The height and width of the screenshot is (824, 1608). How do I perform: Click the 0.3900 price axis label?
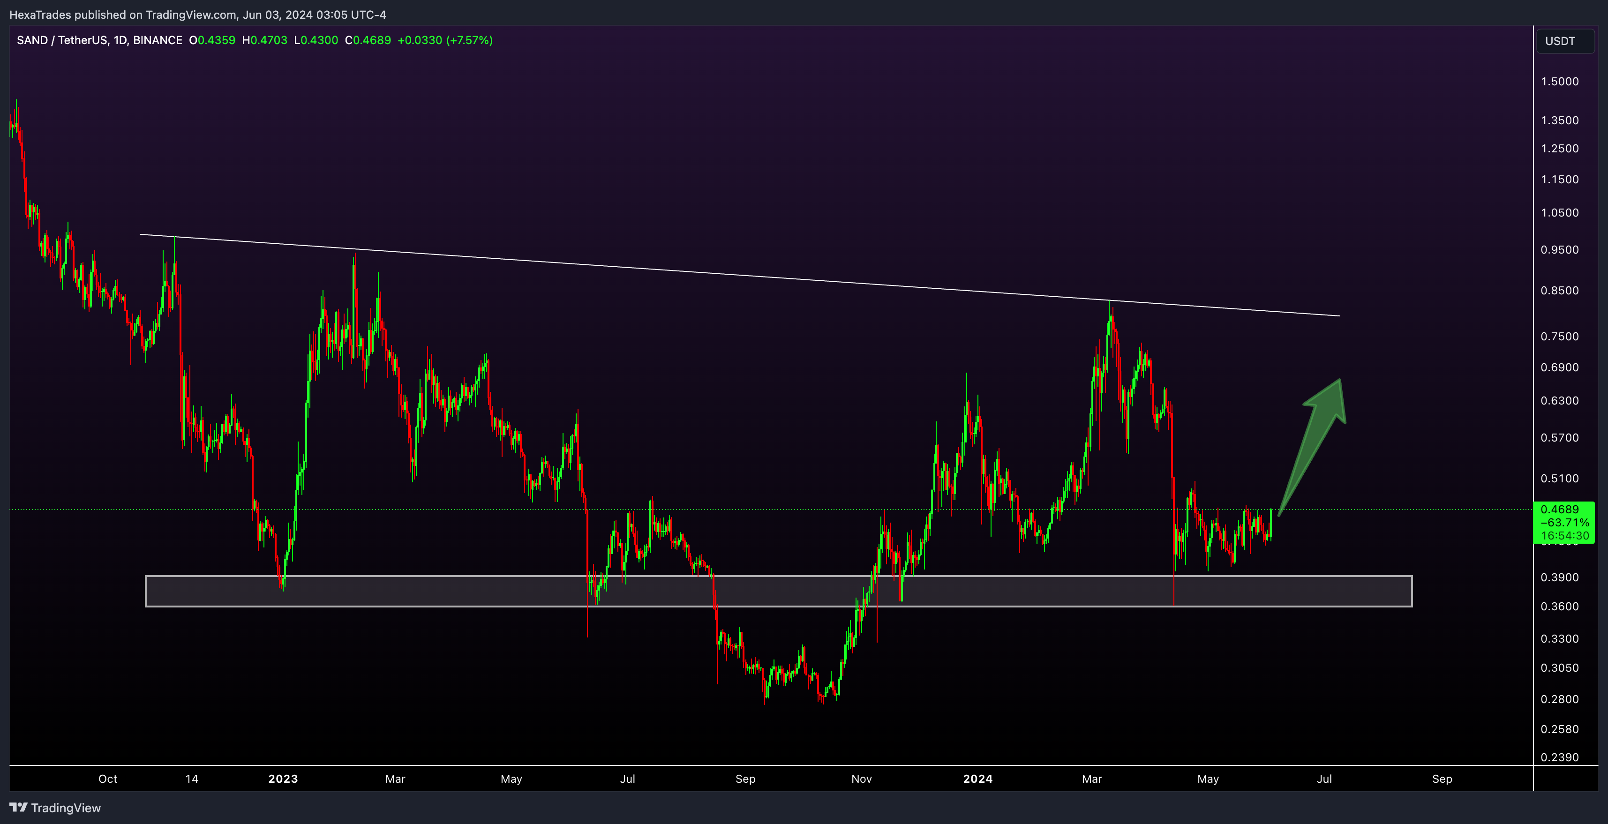click(x=1559, y=577)
